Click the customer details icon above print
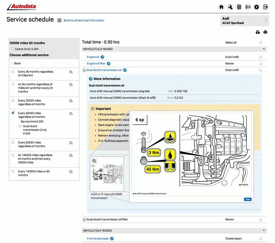The width and height of the screenshot is (275, 243). click(258, 32)
